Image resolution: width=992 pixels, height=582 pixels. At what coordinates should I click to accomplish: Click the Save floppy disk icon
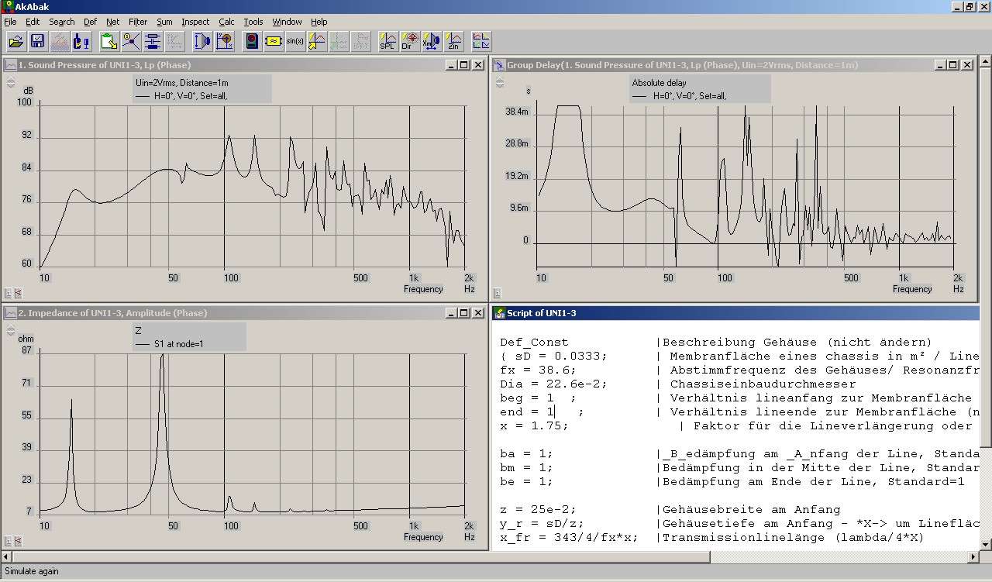(x=37, y=41)
